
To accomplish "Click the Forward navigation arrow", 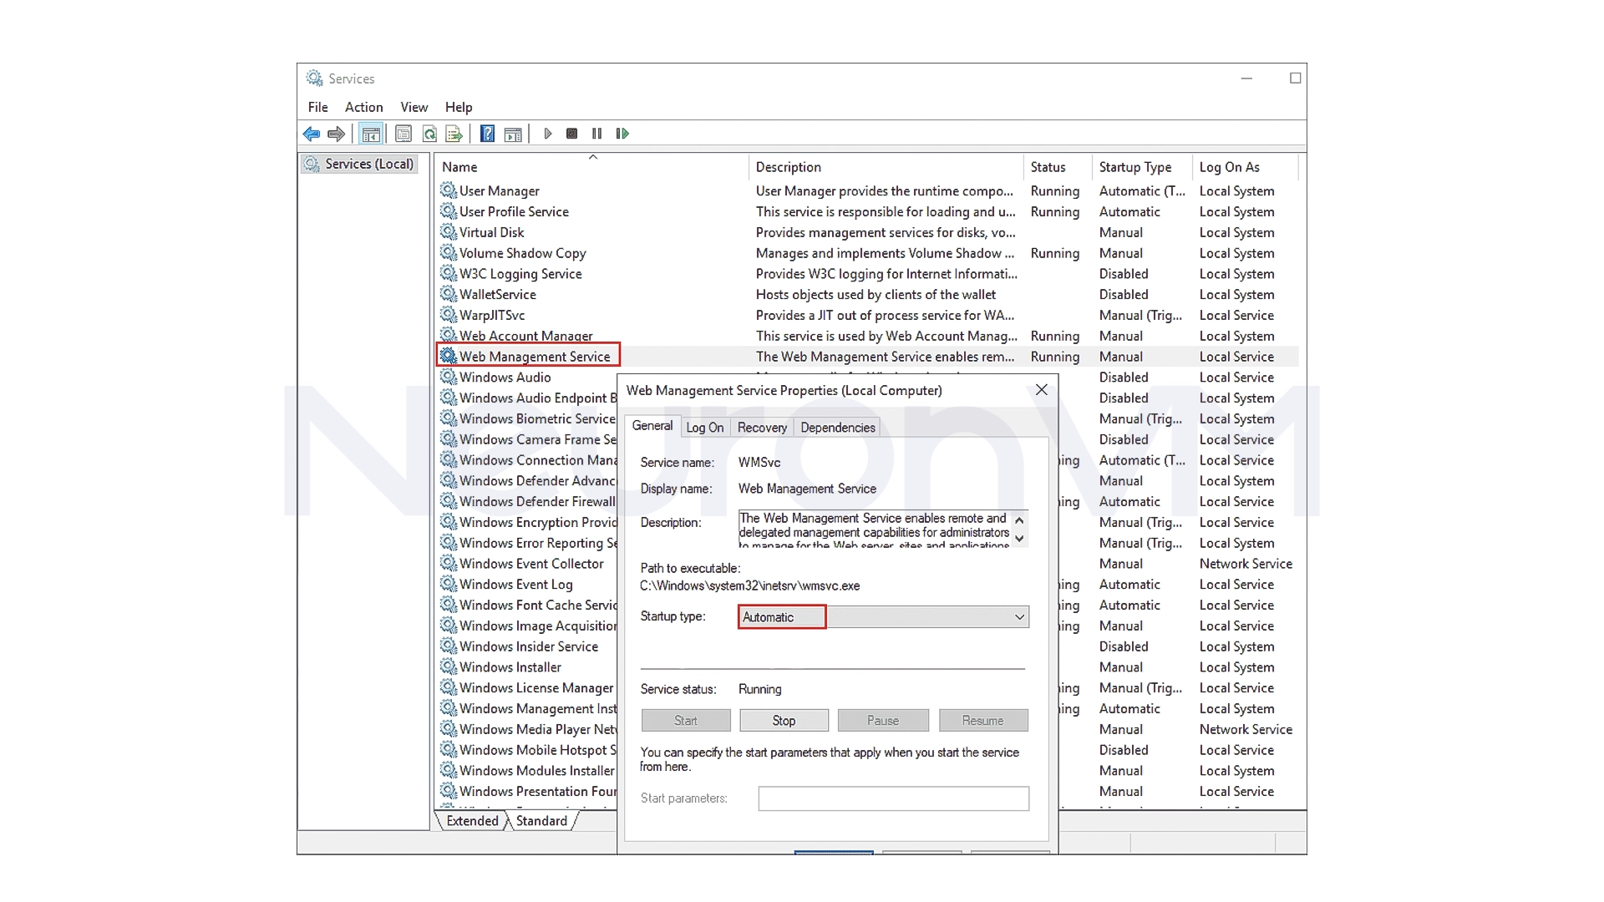I will click(336, 134).
